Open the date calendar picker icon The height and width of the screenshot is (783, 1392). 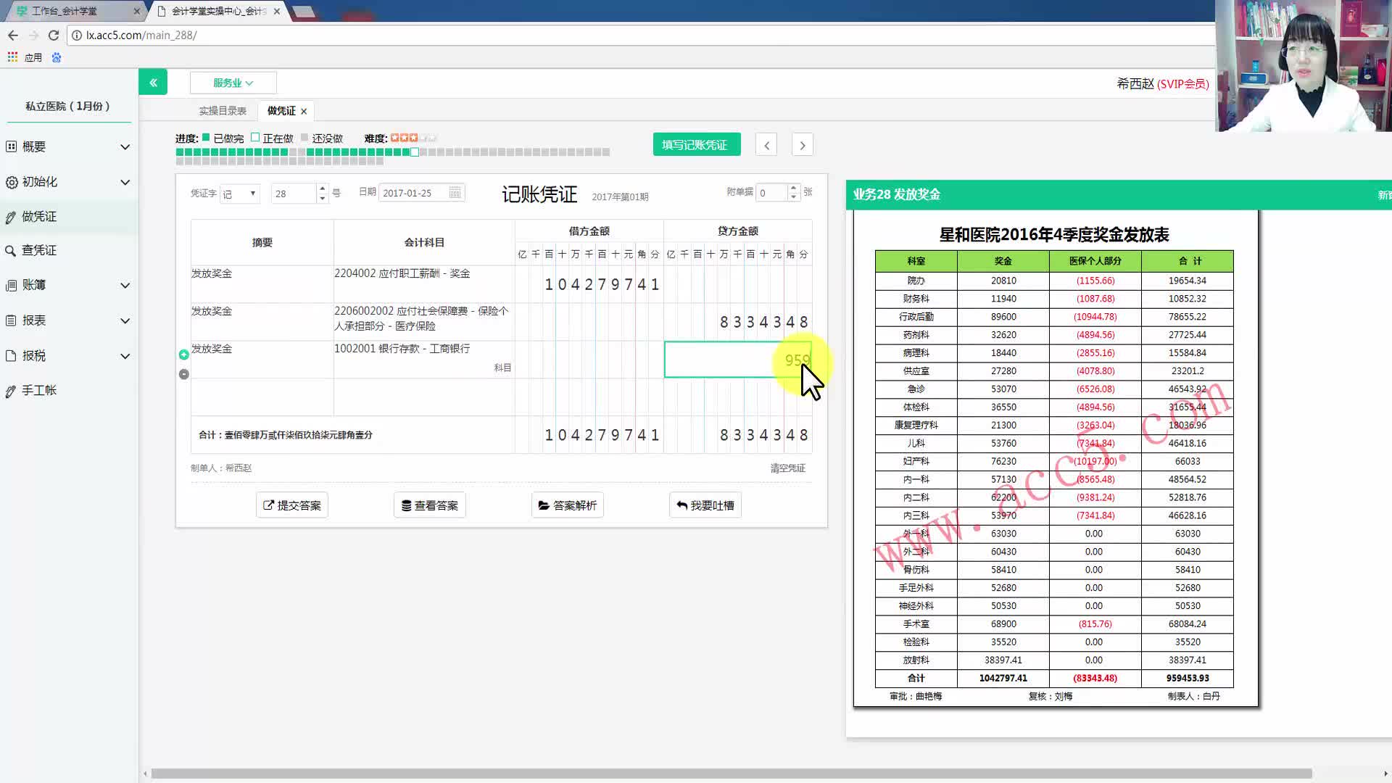pos(455,193)
